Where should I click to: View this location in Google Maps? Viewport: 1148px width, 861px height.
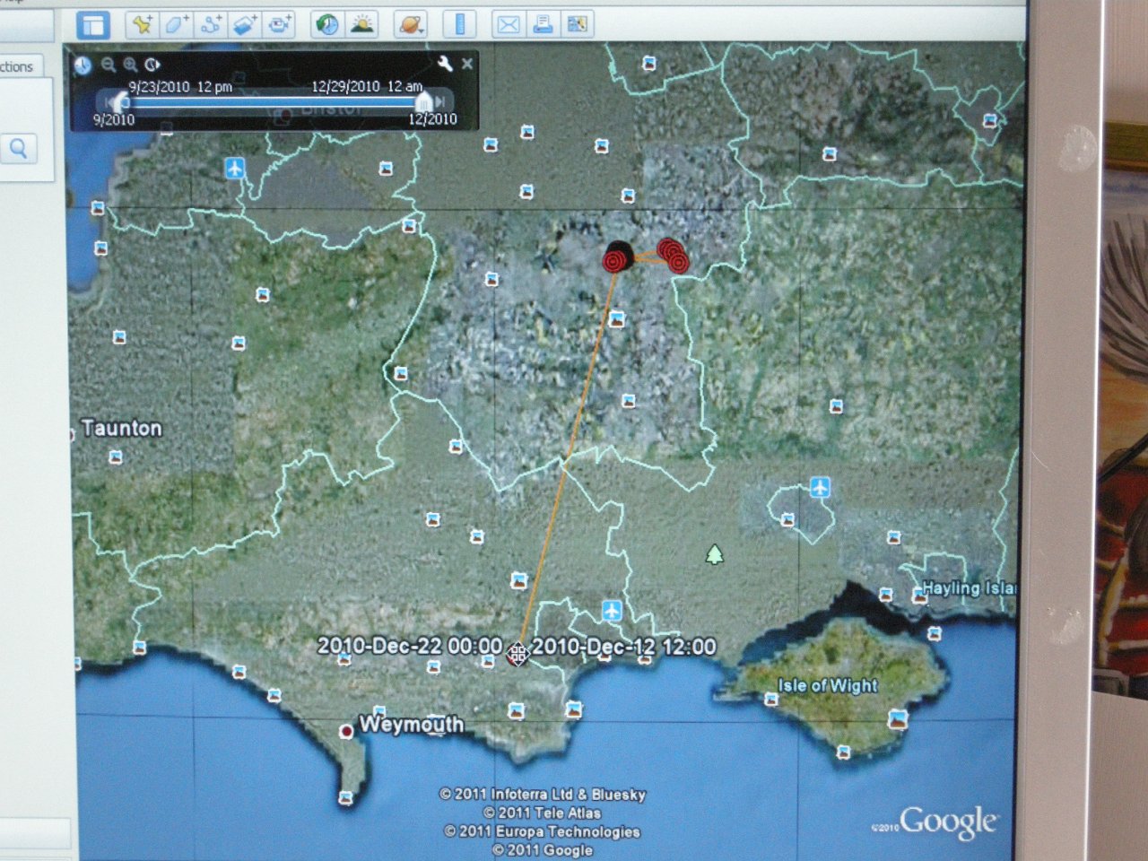[x=577, y=25]
